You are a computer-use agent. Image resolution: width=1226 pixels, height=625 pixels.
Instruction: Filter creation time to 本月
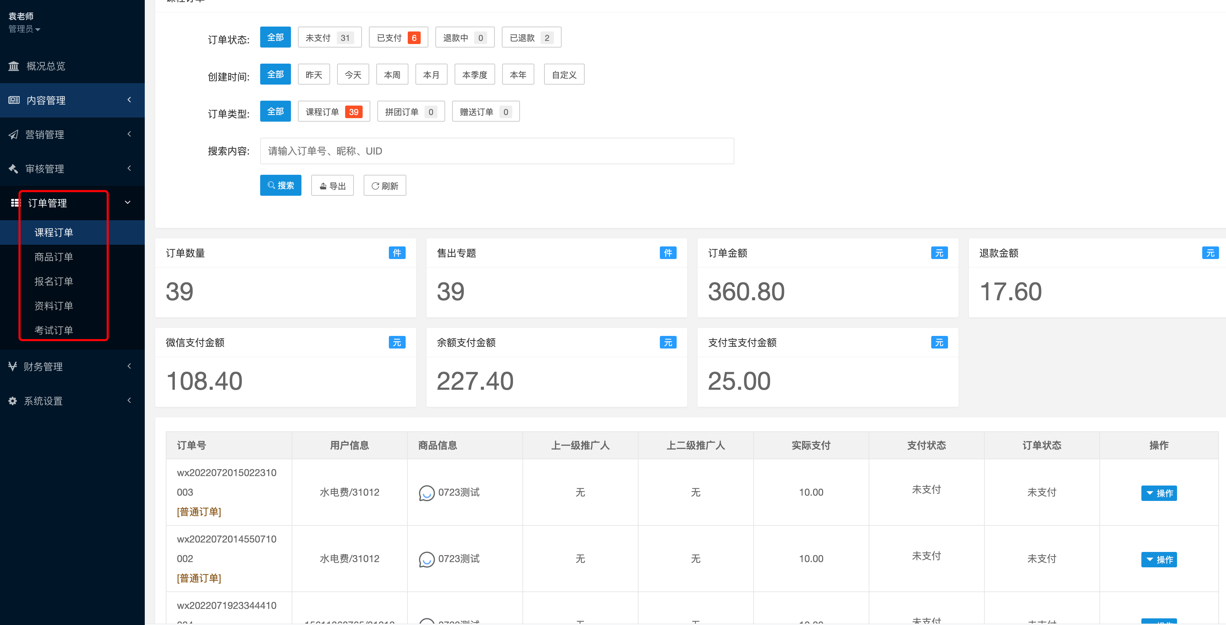point(431,75)
